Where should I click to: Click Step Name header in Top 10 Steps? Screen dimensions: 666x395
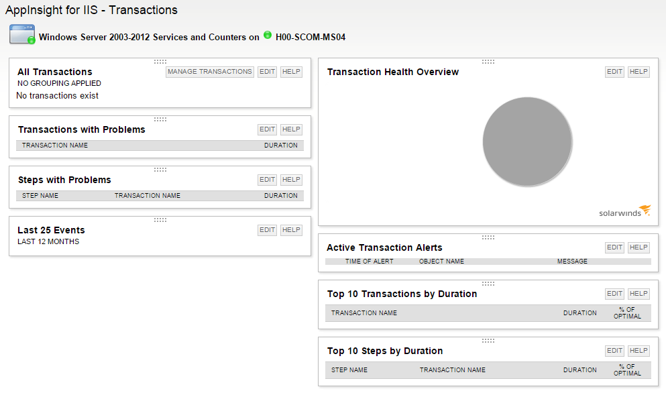coord(349,370)
